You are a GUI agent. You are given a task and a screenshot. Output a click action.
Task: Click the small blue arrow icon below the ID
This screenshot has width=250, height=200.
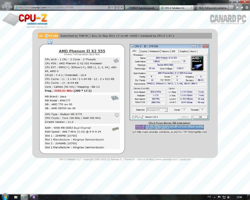click(50, 42)
